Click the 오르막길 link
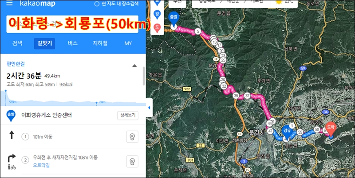The height and width of the screenshot is (178, 355). (41, 165)
